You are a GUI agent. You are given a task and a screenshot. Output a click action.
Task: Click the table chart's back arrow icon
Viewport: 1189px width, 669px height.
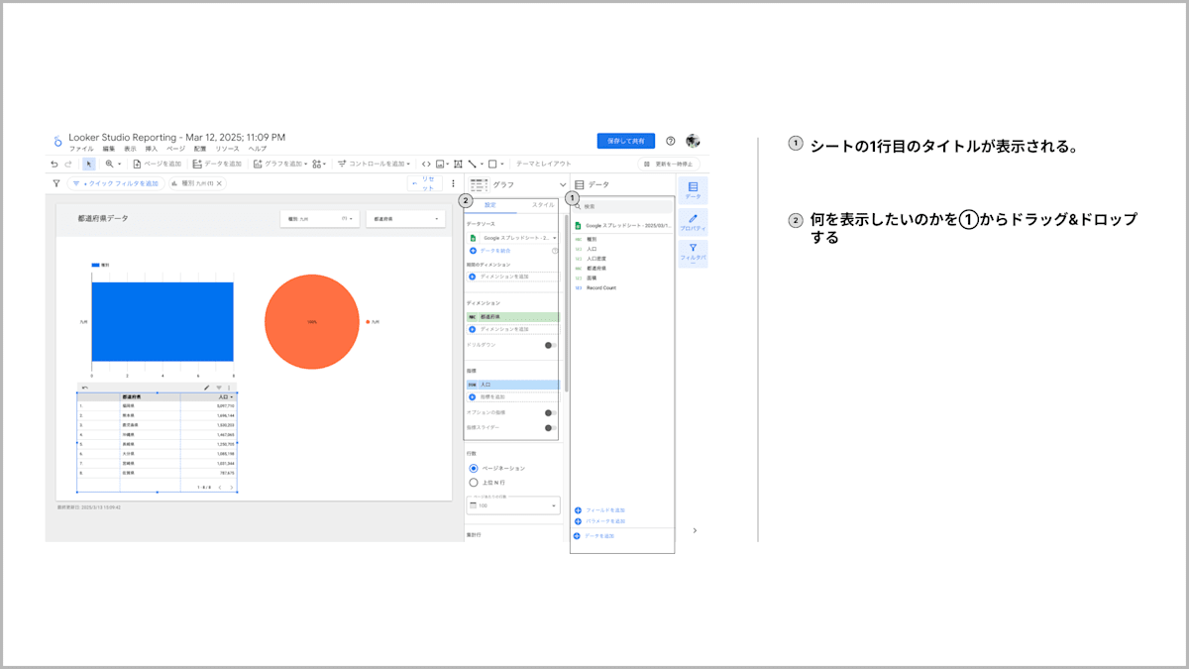pyautogui.click(x=84, y=388)
